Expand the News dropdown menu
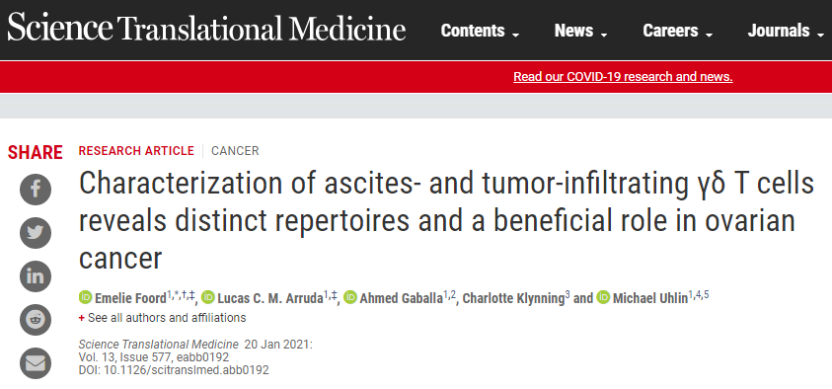The image size is (832, 389). pyautogui.click(x=580, y=31)
